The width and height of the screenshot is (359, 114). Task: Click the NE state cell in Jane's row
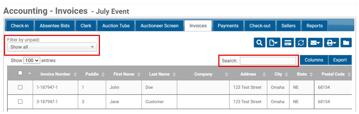(302, 102)
